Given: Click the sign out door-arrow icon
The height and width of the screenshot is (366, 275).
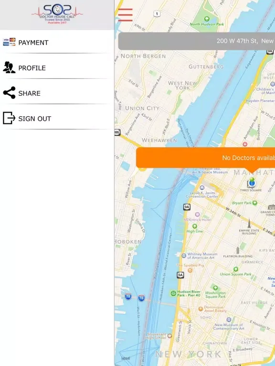Looking at the screenshot, I should tap(9, 118).
